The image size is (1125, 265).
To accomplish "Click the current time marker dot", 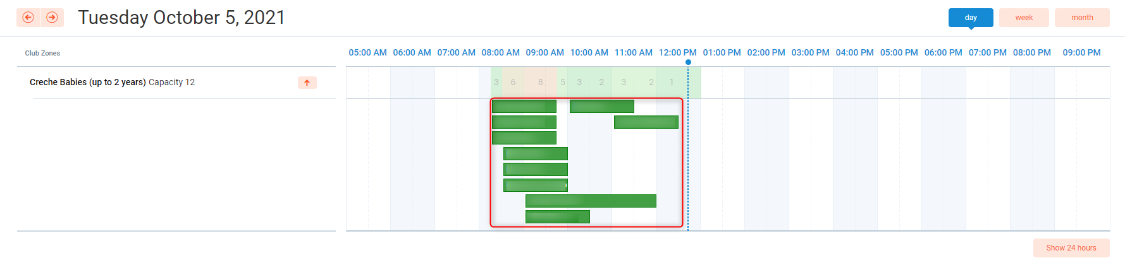I will coord(688,62).
